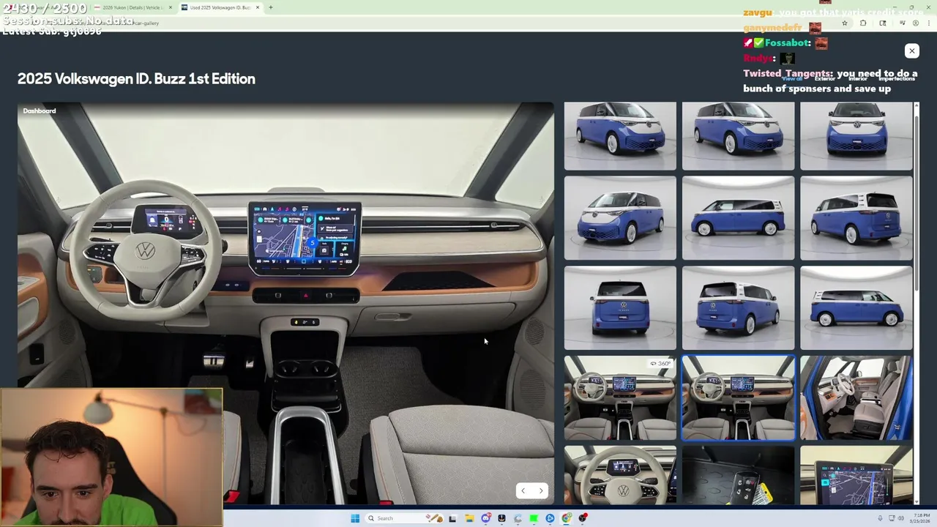Open the key fob thumbnail
The height and width of the screenshot is (527, 937).
pyautogui.click(x=738, y=474)
